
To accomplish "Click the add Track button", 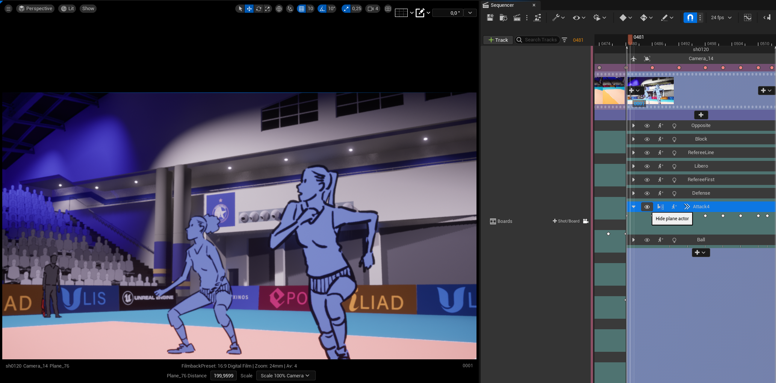I will (x=498, y=40).
